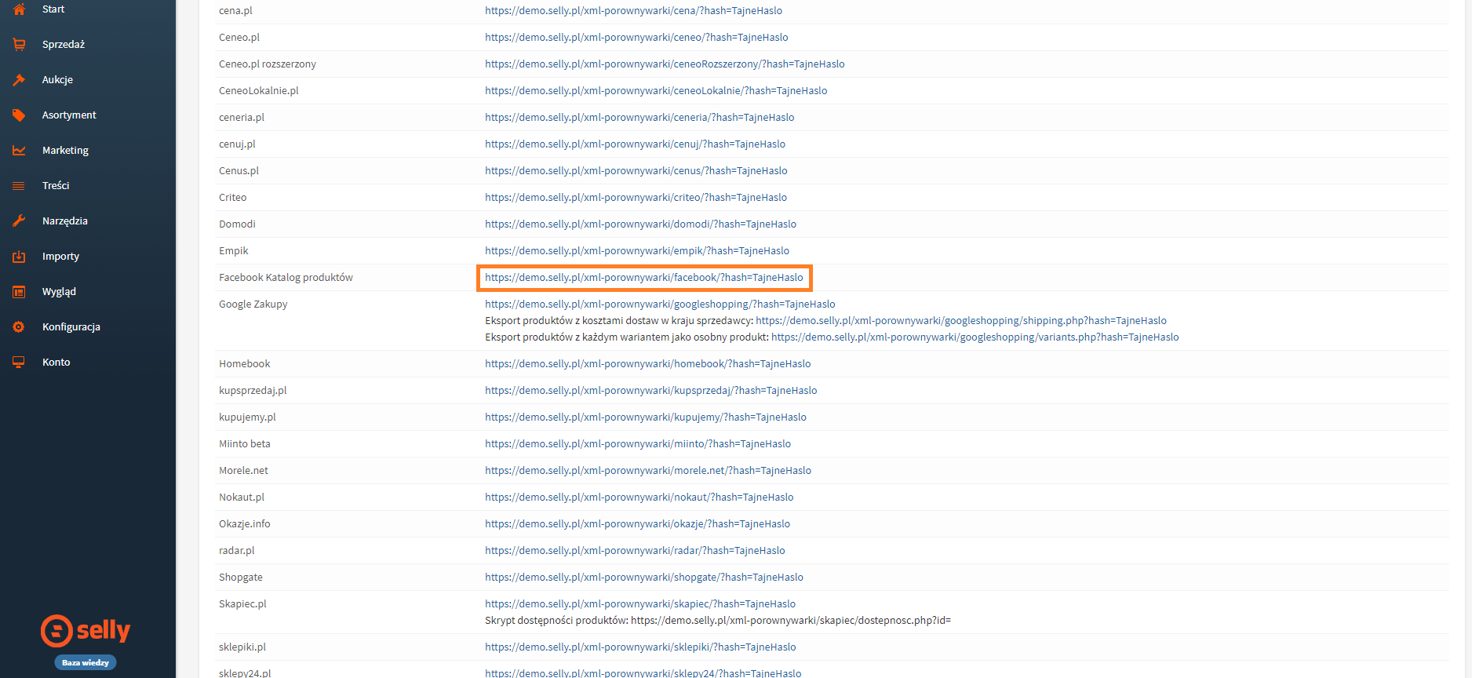The height and width of the screenshot is (678, 1472).
Task: Open the Wygląd menu item
Action: click(x=59, y=292)
